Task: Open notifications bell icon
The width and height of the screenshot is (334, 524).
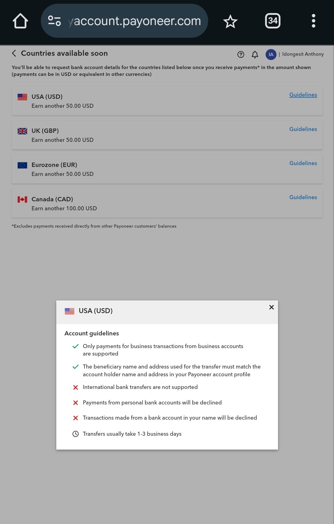Action: 255,55
